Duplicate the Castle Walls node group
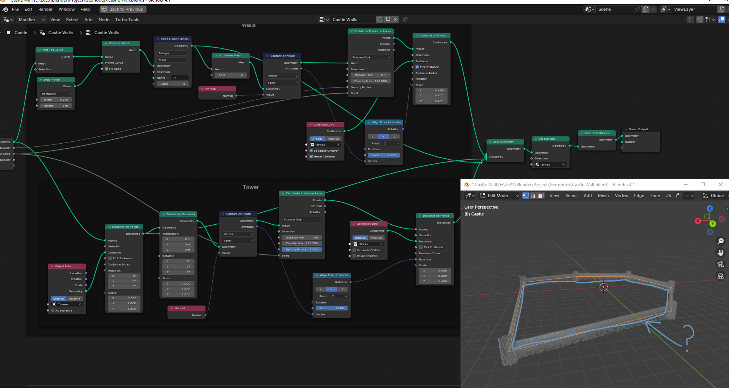Viewport: 729px width, 388px height. 388,20
